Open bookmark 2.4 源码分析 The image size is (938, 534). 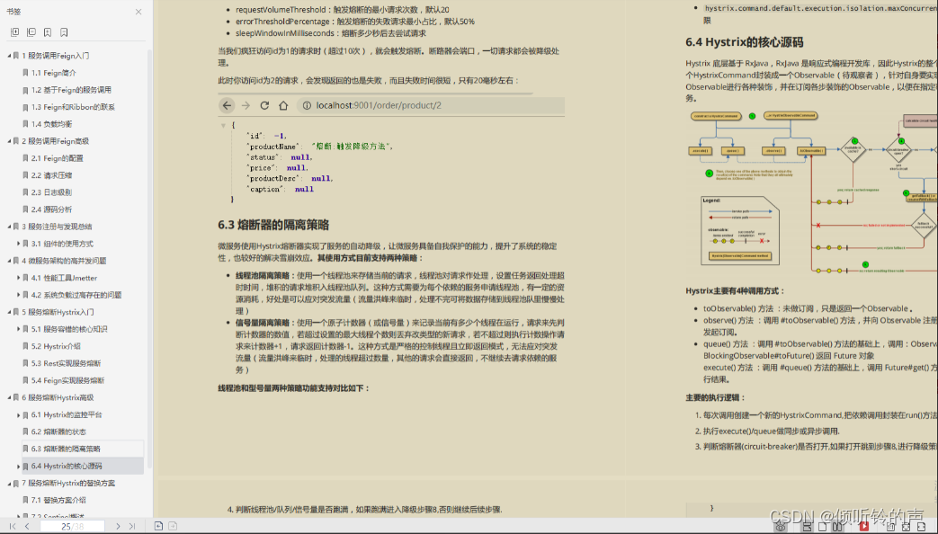coord(51,209)
